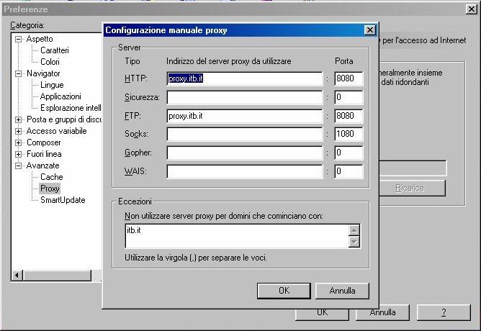Select the FTP proxy address field
481x331 pixels.
coord(245,115)
